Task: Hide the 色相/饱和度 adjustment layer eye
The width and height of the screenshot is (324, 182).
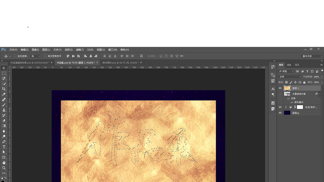Action: click(x=280, y=107)
